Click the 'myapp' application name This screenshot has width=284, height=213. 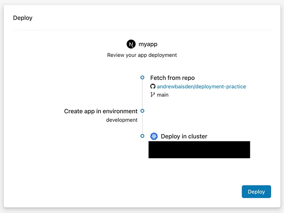pos(148,44)
